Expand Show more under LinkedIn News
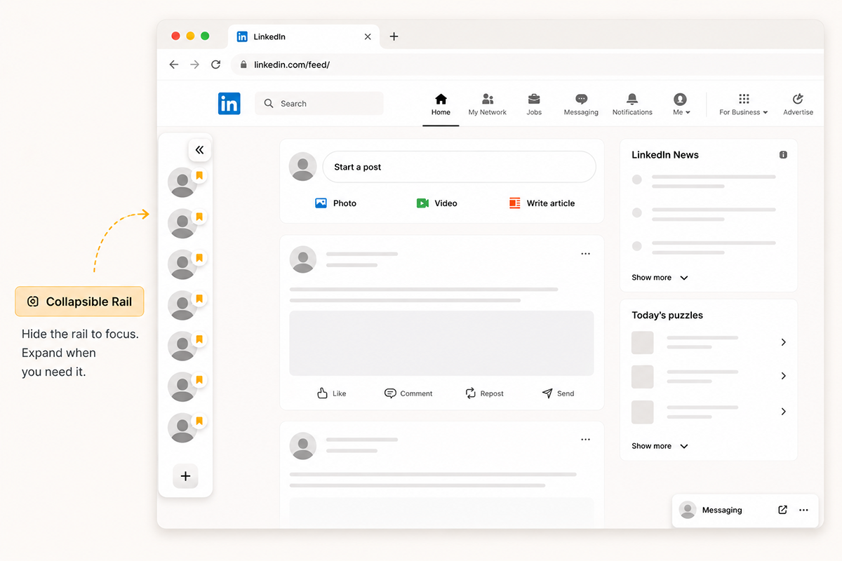The width and height of the screenshot is (842, 561). [660, 278]
